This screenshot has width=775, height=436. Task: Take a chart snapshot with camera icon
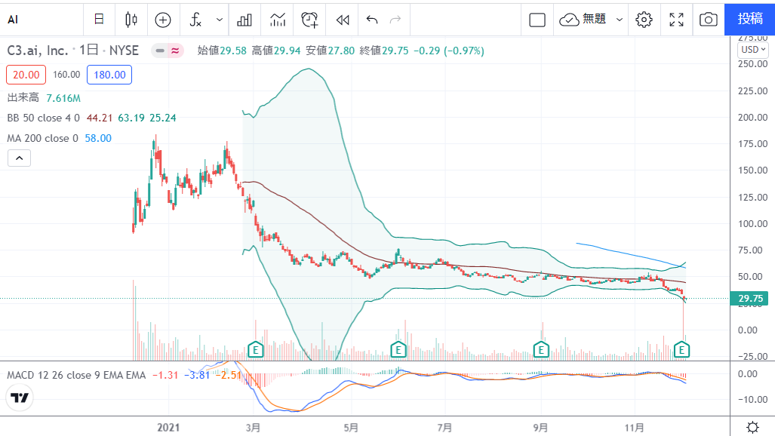tap(709, 20)
